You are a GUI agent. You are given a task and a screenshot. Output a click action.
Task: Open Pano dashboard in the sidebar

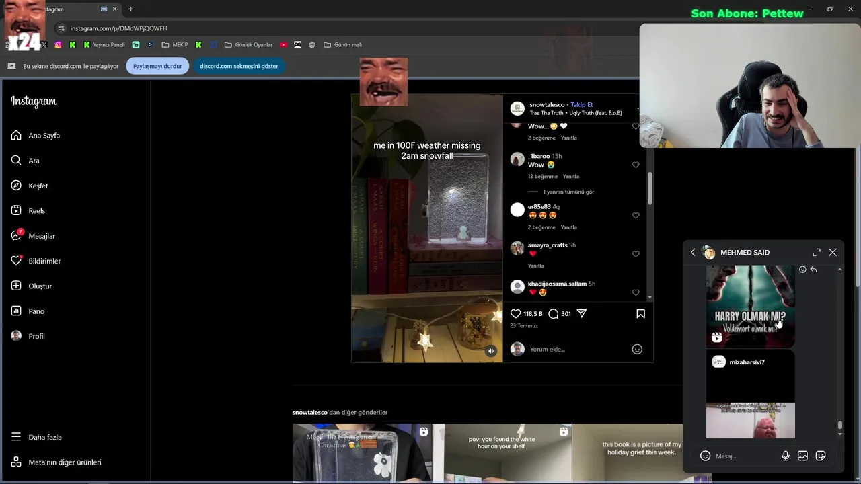pos(28,311)
